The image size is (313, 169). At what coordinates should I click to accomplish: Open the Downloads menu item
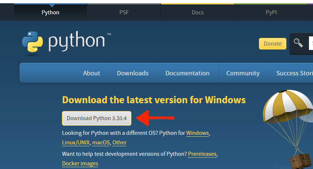click(x=133, y=73)
